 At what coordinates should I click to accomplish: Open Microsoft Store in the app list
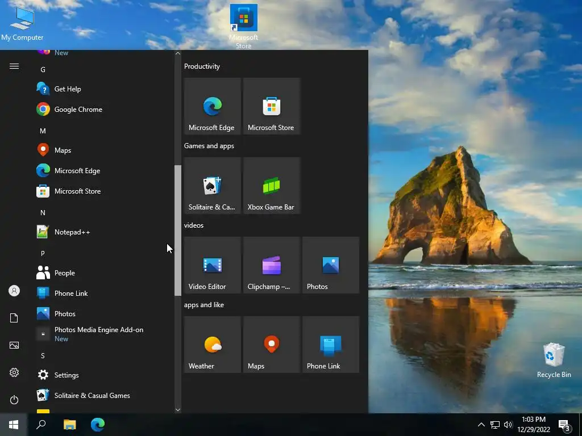point(103,191)
